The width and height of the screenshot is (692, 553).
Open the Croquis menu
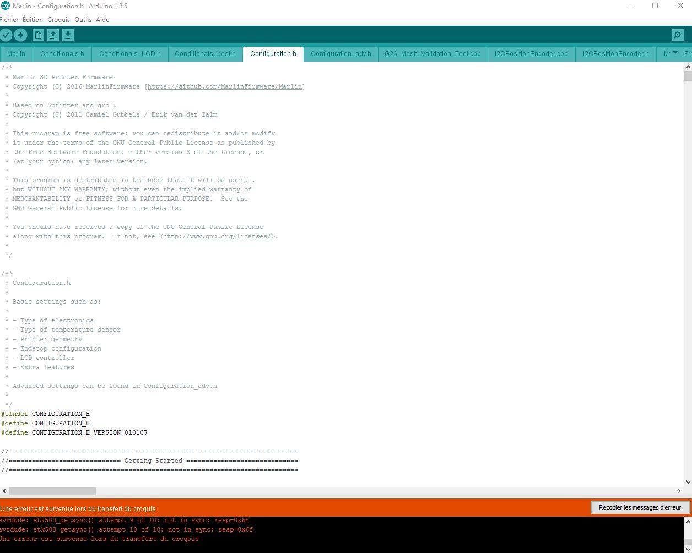tap(58, 19)
